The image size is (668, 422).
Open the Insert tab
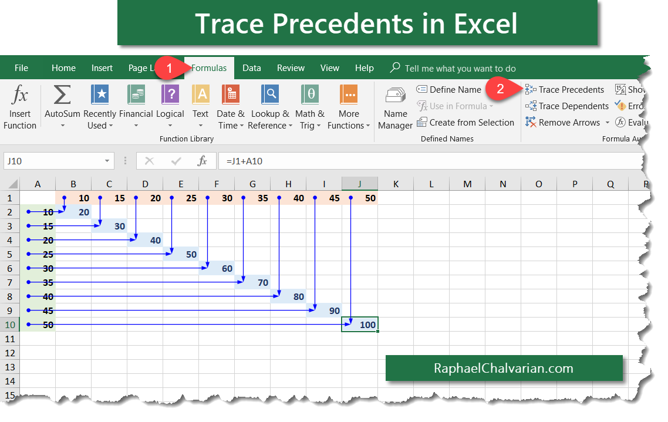(x=102, y=68)
